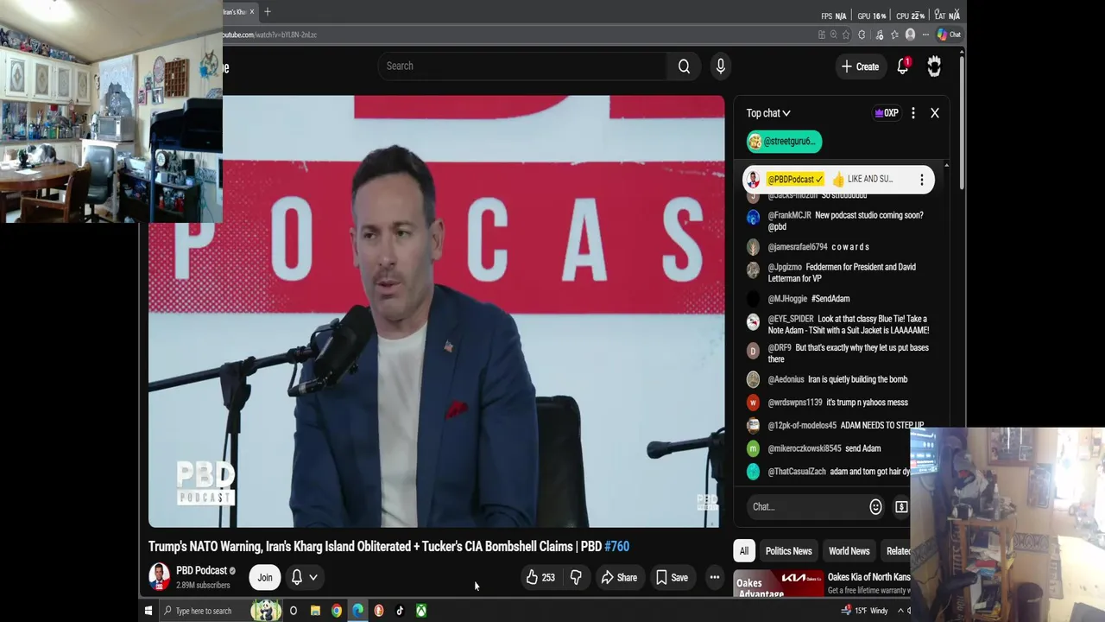Screen dimensions: 1105x622
Task: Join the PBD Podcast channel
Action: point(265,577)
